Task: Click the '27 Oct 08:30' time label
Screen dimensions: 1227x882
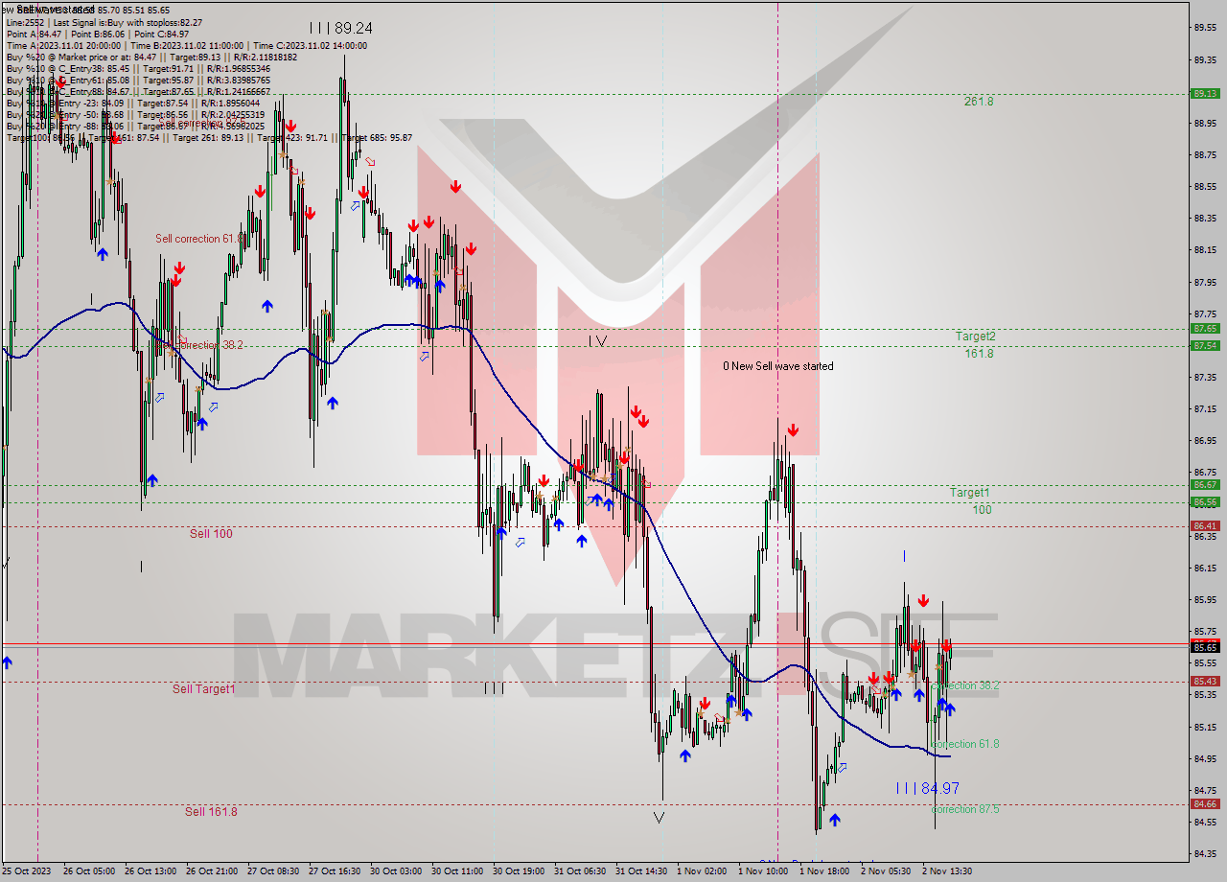Action: click(x=272, y=871)
